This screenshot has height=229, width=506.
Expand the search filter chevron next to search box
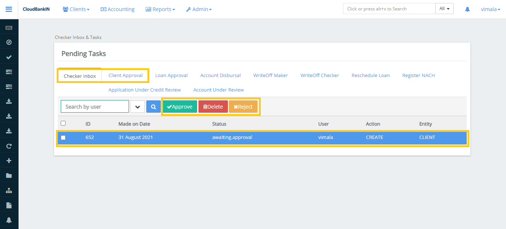click(137, 106)
